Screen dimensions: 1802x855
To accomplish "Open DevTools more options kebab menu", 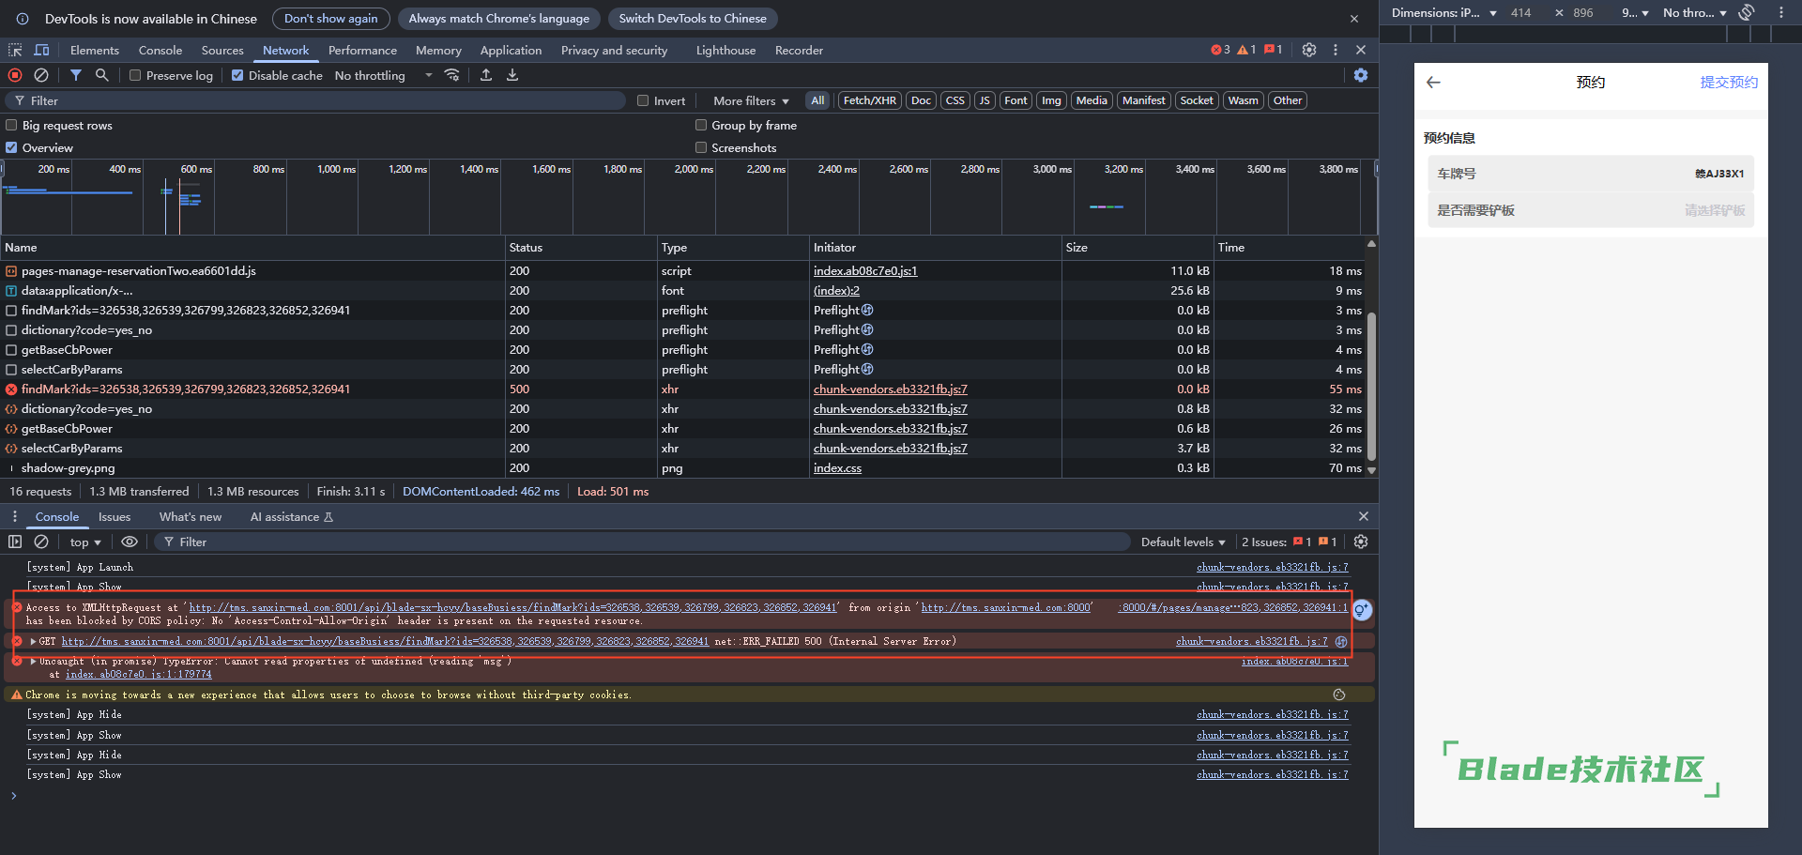I will pos(1336,50).
